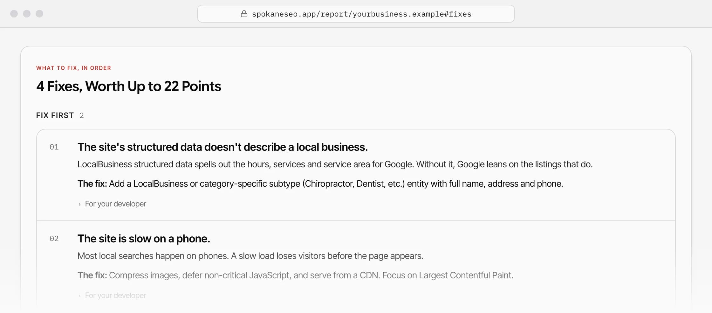Click the first gray window control dot

pyautogui.click(x=14, y=14)
